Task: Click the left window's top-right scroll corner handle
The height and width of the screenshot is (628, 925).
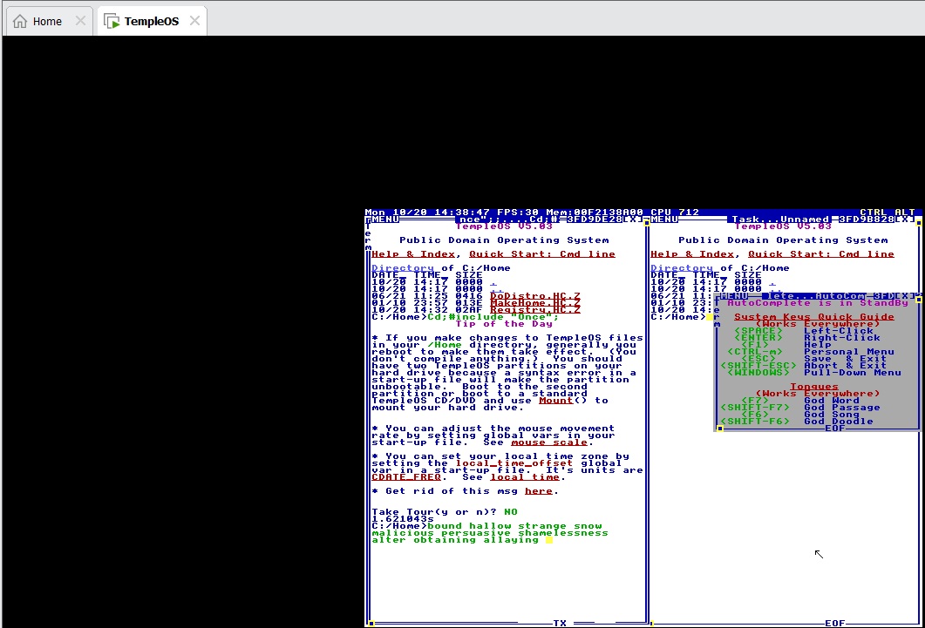Action: [647, 223]
